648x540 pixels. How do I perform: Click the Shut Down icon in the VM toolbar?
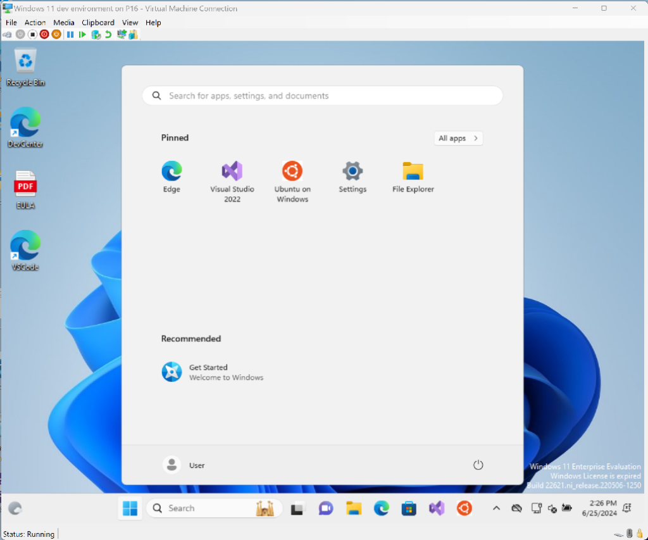click(x=44, y=34)
